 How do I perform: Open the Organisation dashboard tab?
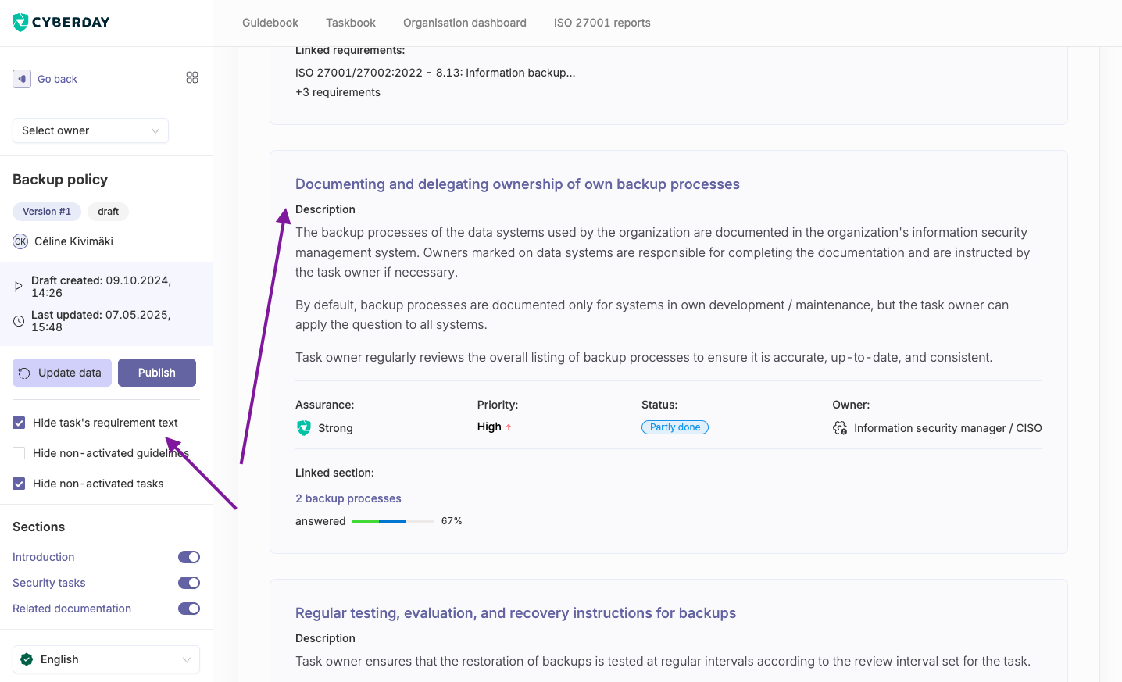[465, 23]
